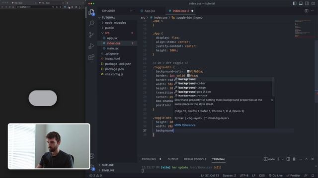Click the LF line ending indicator

[x=253, y=176]
